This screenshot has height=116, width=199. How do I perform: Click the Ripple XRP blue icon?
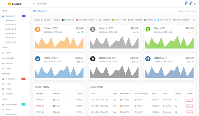148,59
